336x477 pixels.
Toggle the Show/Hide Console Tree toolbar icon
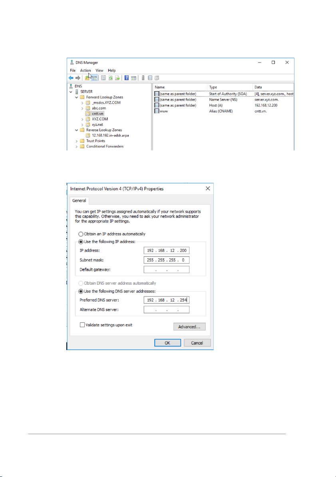pyautogui.click(x=94, y=78)
